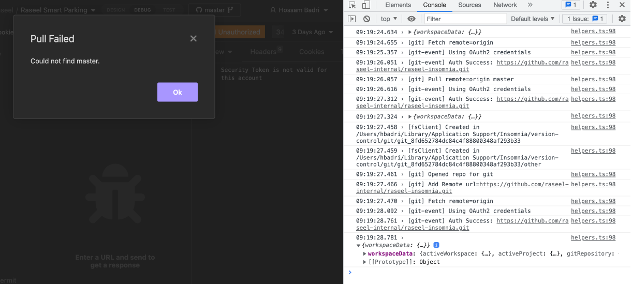Close the DevTools panel
The image size is (632, 284).
click(622, 5)
